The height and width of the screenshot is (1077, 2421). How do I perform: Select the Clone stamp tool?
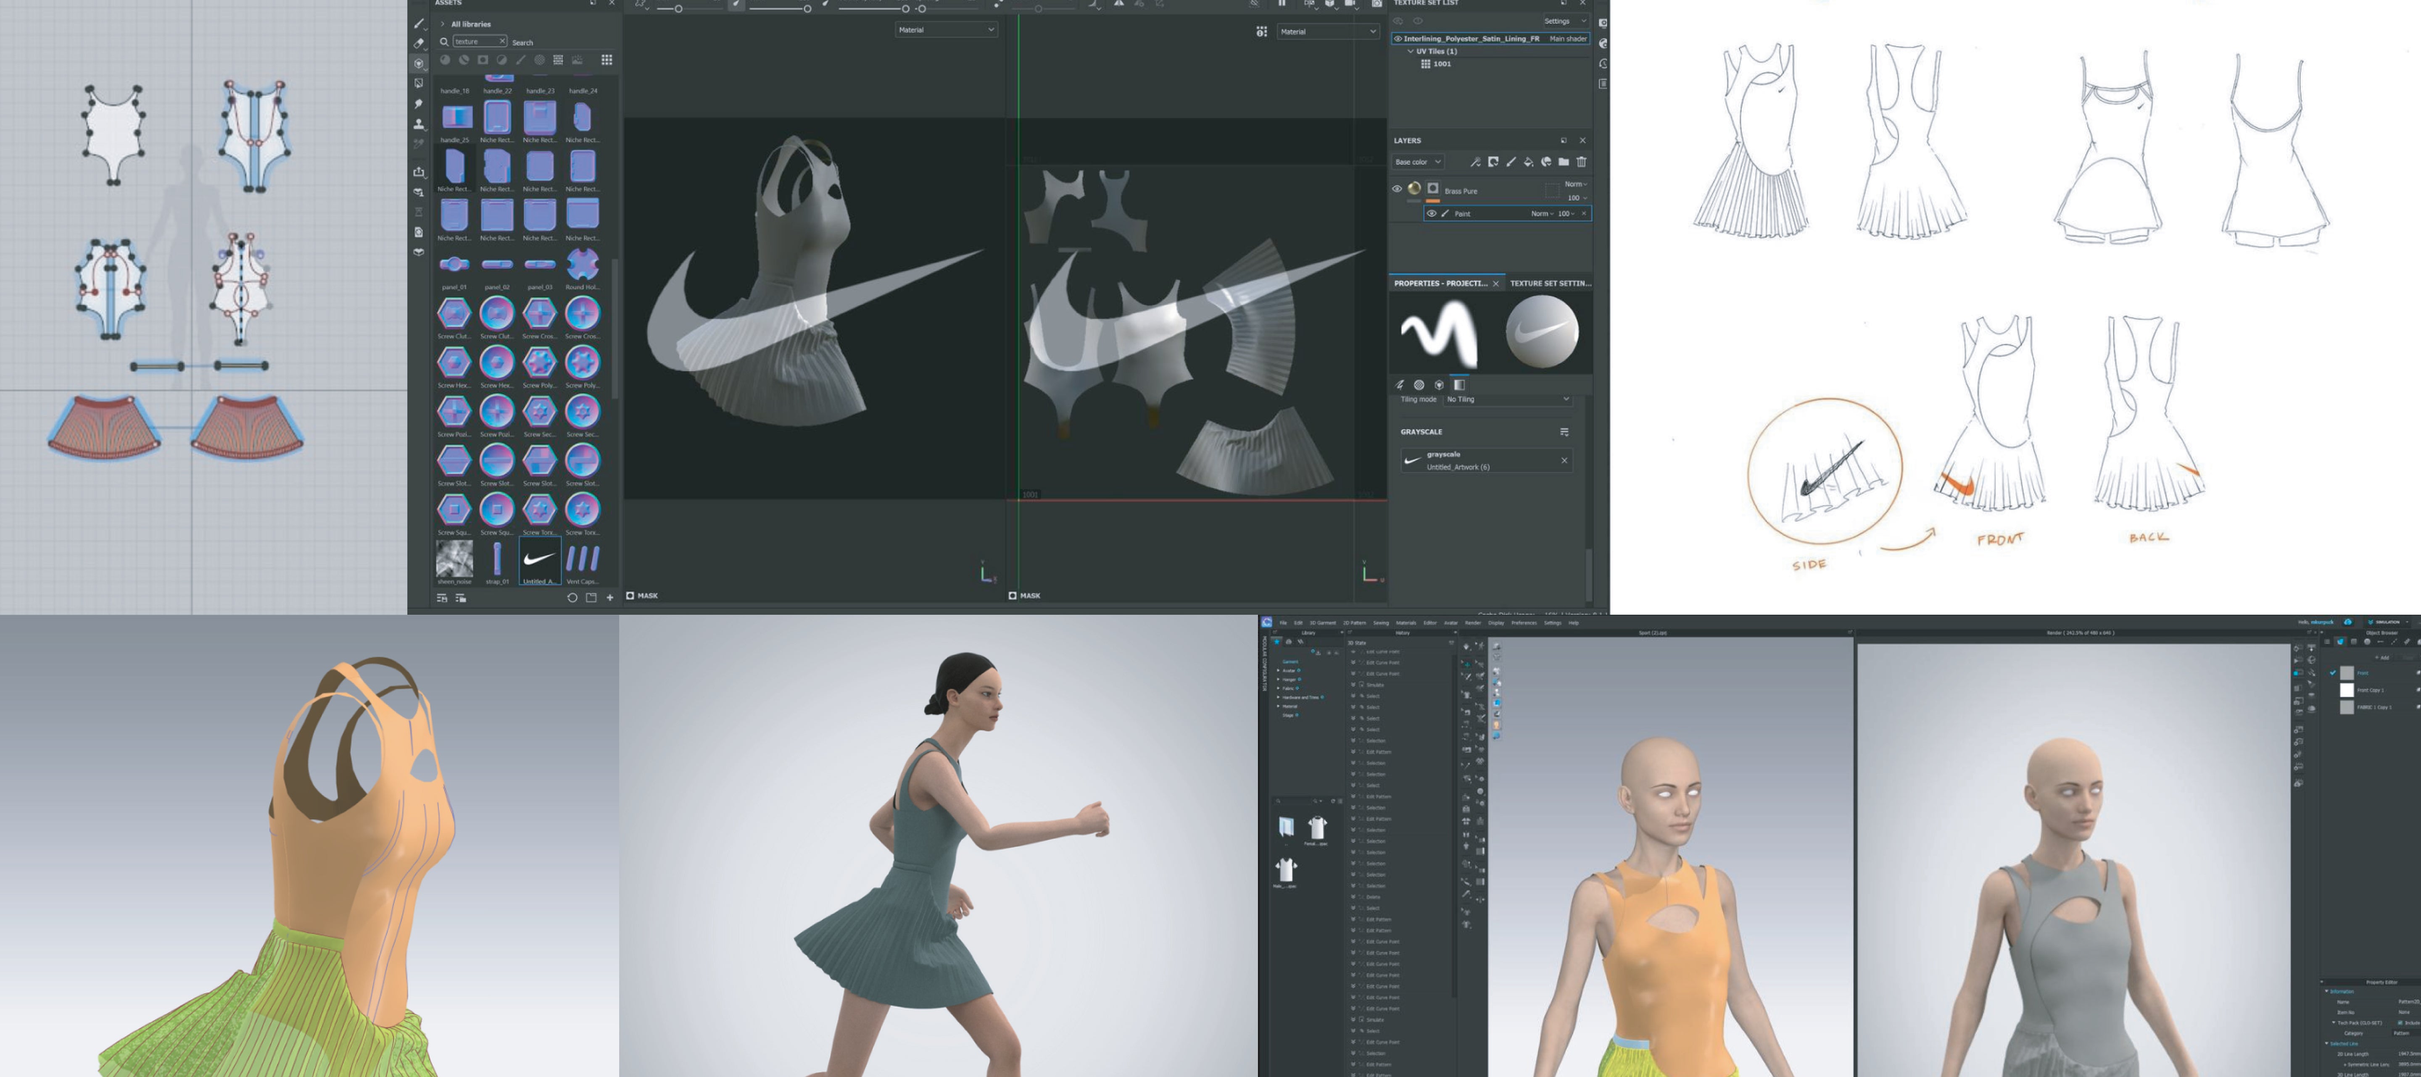coord(418,124)
